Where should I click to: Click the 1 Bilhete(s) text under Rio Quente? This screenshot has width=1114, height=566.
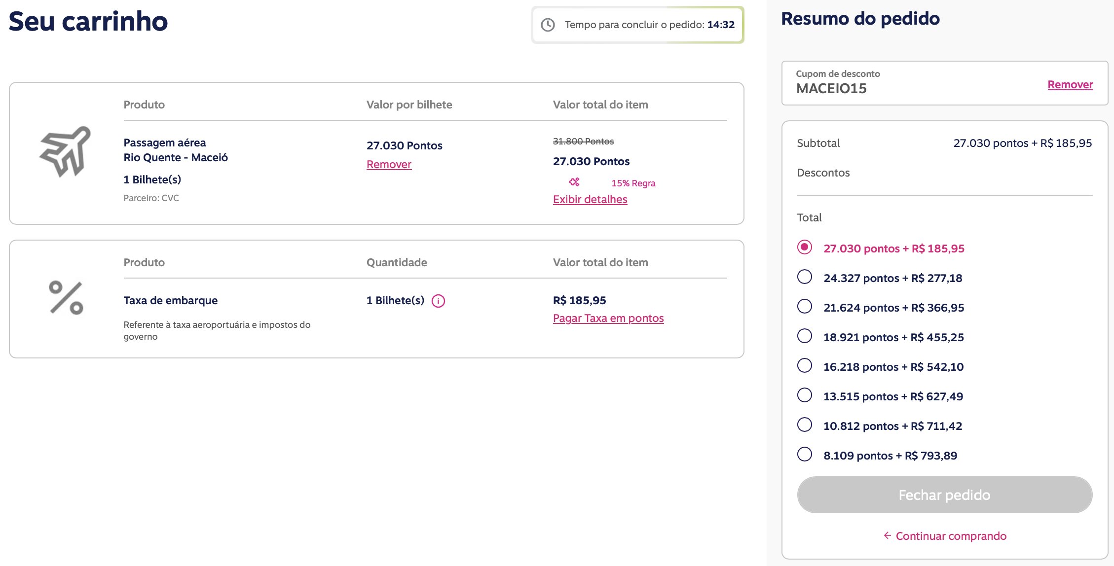point(152,179)
